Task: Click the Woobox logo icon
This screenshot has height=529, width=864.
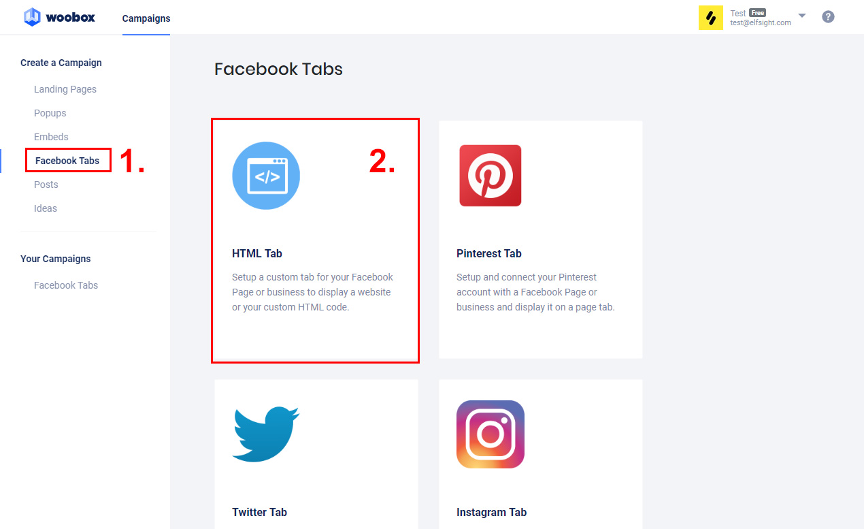Action: pyautogui.click(x=32, y=17)
